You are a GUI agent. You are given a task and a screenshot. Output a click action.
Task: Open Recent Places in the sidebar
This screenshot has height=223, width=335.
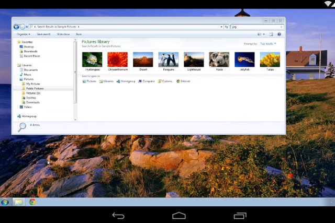tap(30, 56)
